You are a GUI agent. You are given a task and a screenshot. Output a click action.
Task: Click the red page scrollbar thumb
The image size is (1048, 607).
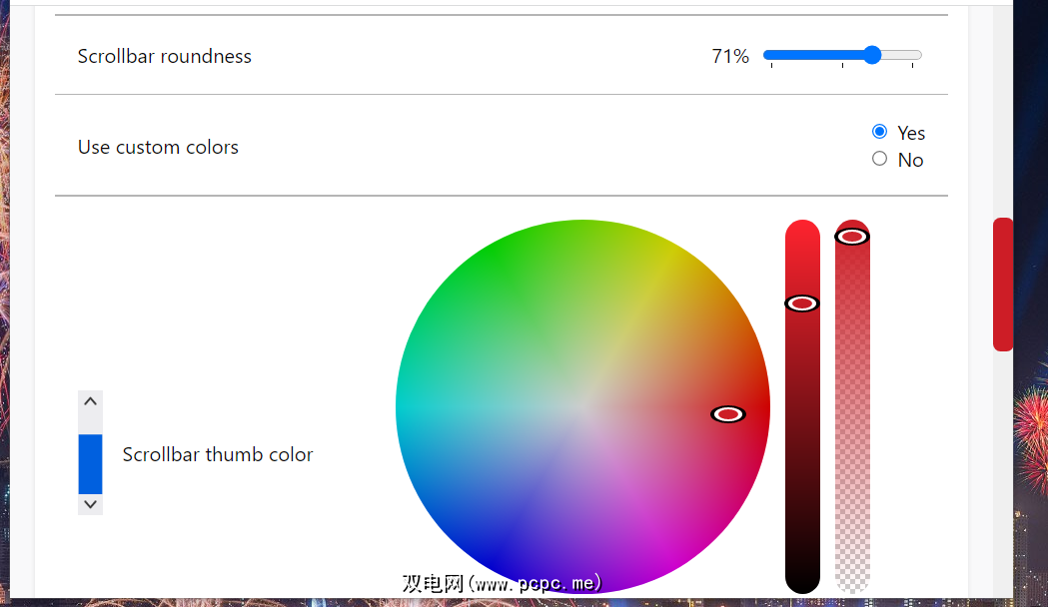1002,285
